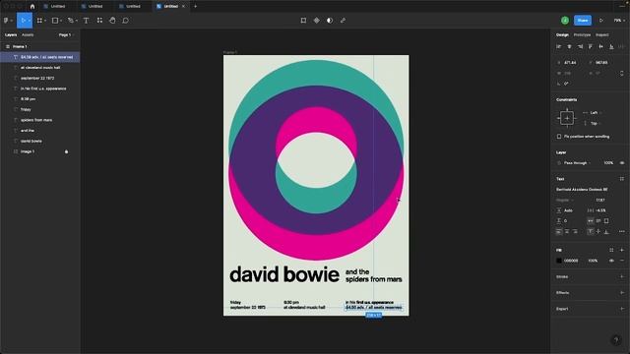Align selection to the left
This screenshot has width=630, height=354.
point(559,46)
